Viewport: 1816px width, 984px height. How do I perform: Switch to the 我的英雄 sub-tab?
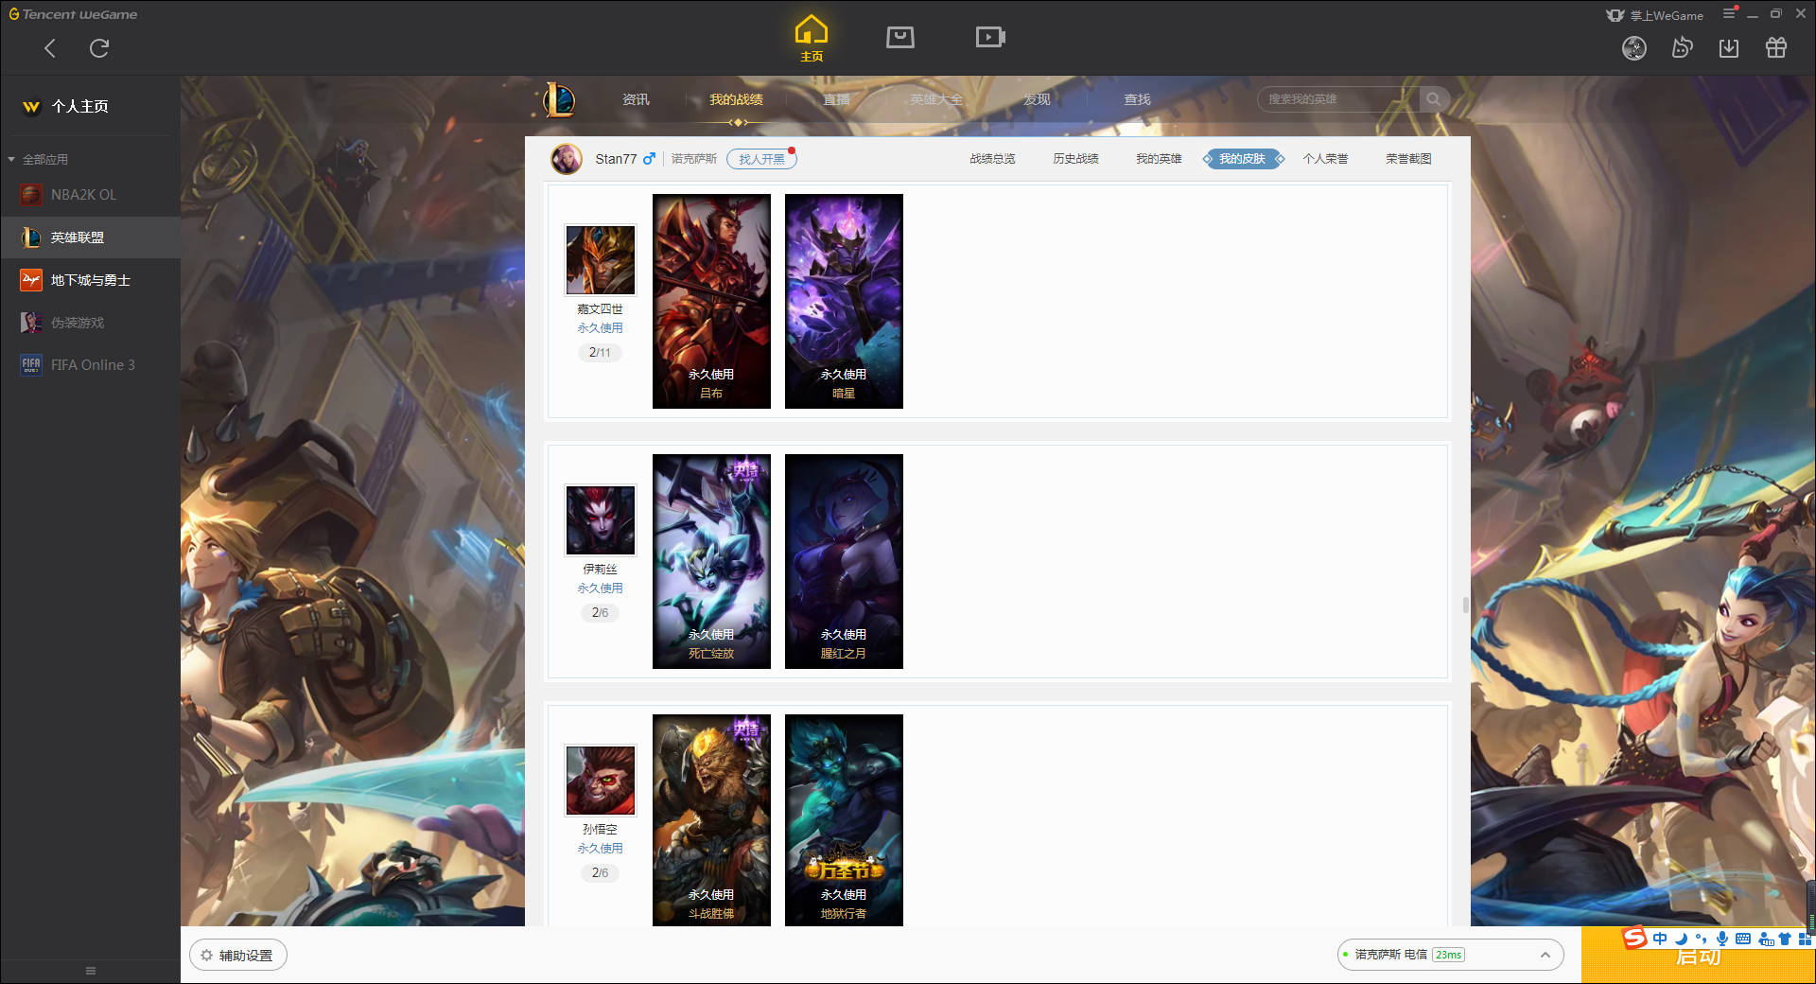(1159, 159)
